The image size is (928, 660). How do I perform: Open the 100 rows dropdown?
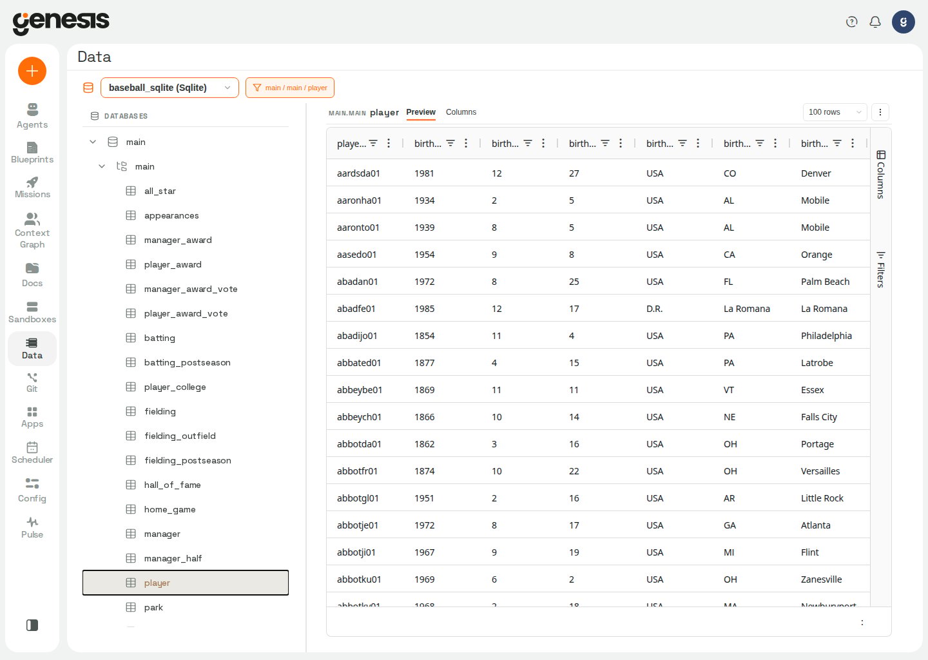pos(835,112)
